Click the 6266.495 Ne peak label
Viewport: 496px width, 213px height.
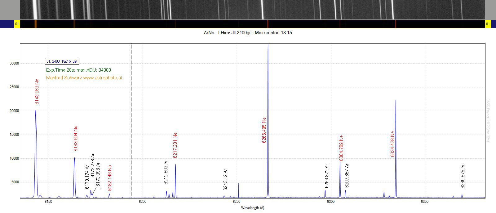coord(264,130)
